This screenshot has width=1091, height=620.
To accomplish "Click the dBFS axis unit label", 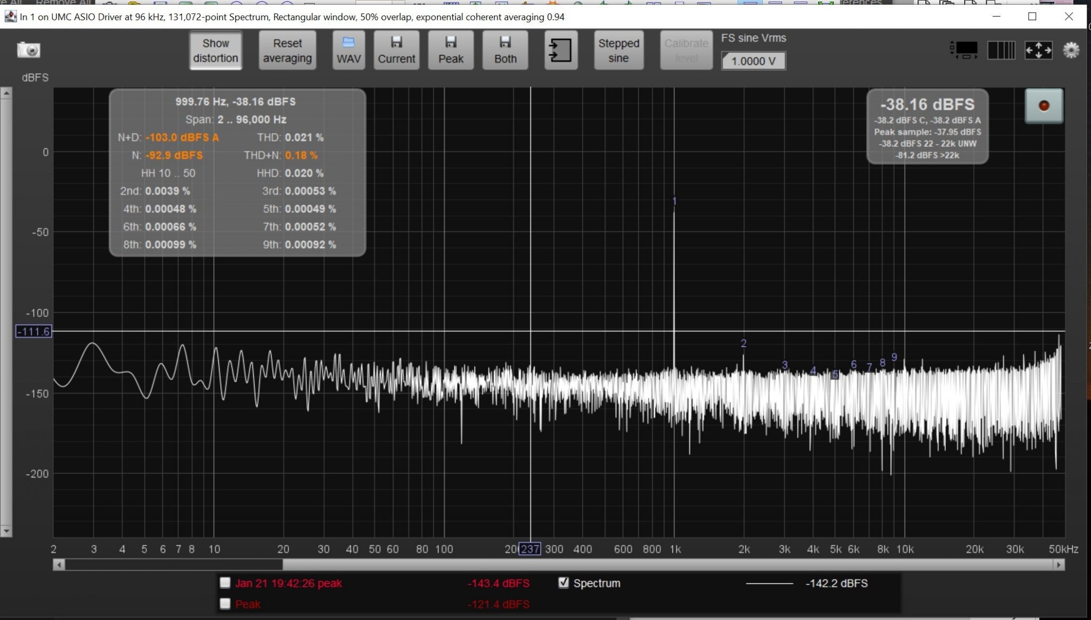I will tap(35, 78).
